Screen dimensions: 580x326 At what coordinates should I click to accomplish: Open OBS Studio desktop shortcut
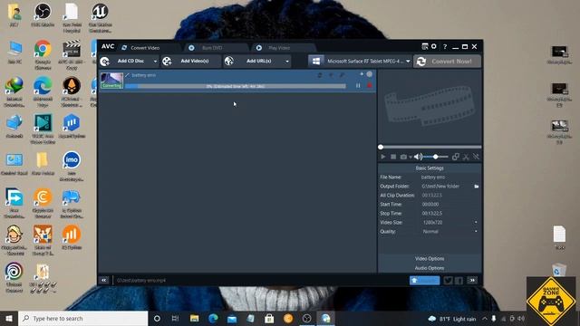tap(43, 14)
